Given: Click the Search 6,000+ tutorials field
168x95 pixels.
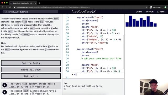Looking at the screenshot, I should click(31, 12).
